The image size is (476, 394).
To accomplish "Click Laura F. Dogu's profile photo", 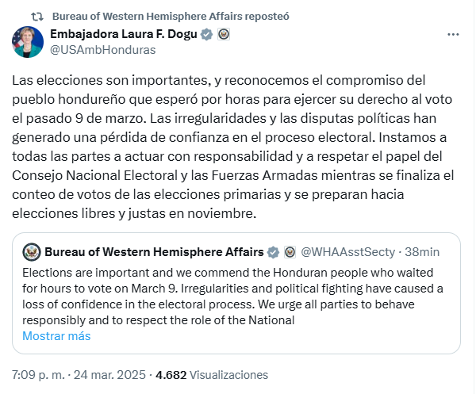I will coord(28,42).
